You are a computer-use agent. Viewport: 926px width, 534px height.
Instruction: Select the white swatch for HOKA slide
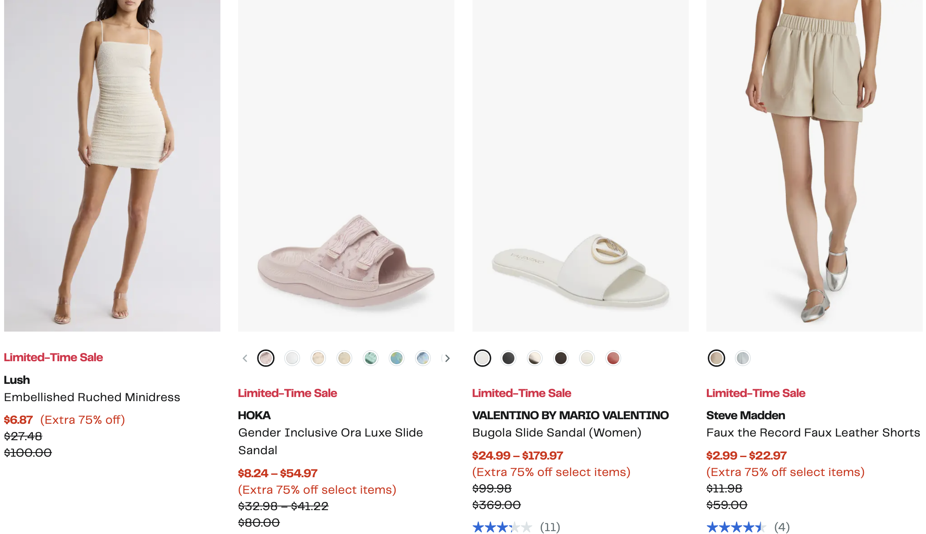tap(292, 358)
